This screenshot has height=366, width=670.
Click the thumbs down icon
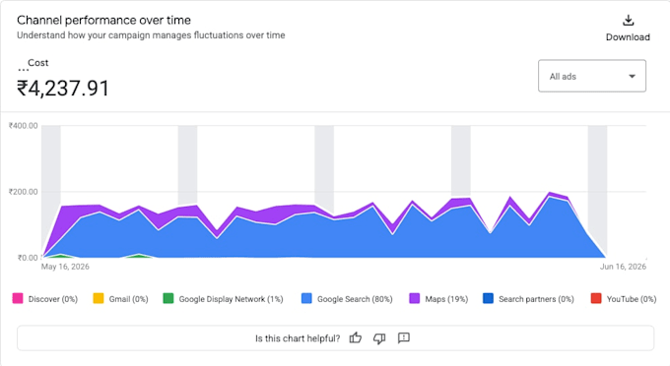(379, 338)
